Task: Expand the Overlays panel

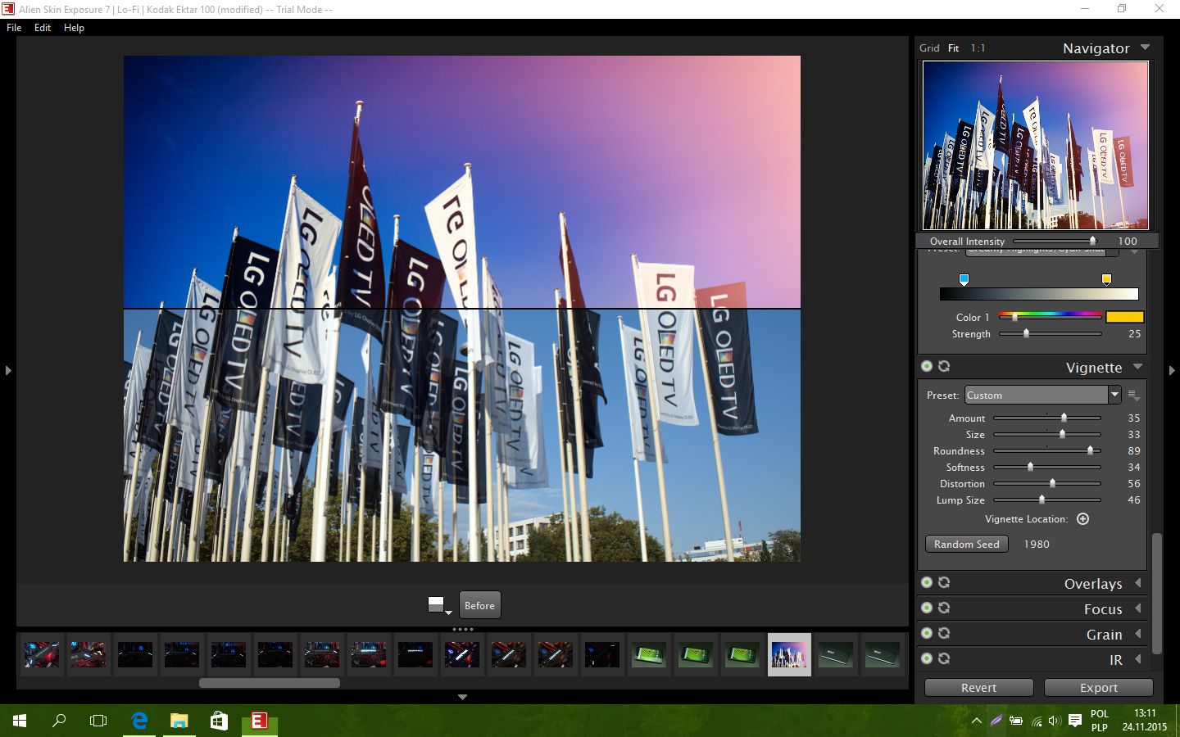Action: coord(1138,583)
